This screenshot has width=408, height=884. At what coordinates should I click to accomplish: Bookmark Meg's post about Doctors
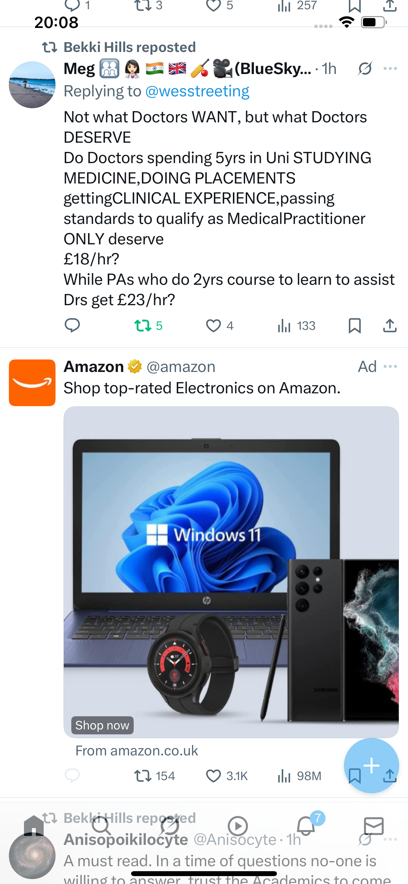(354, 325)
